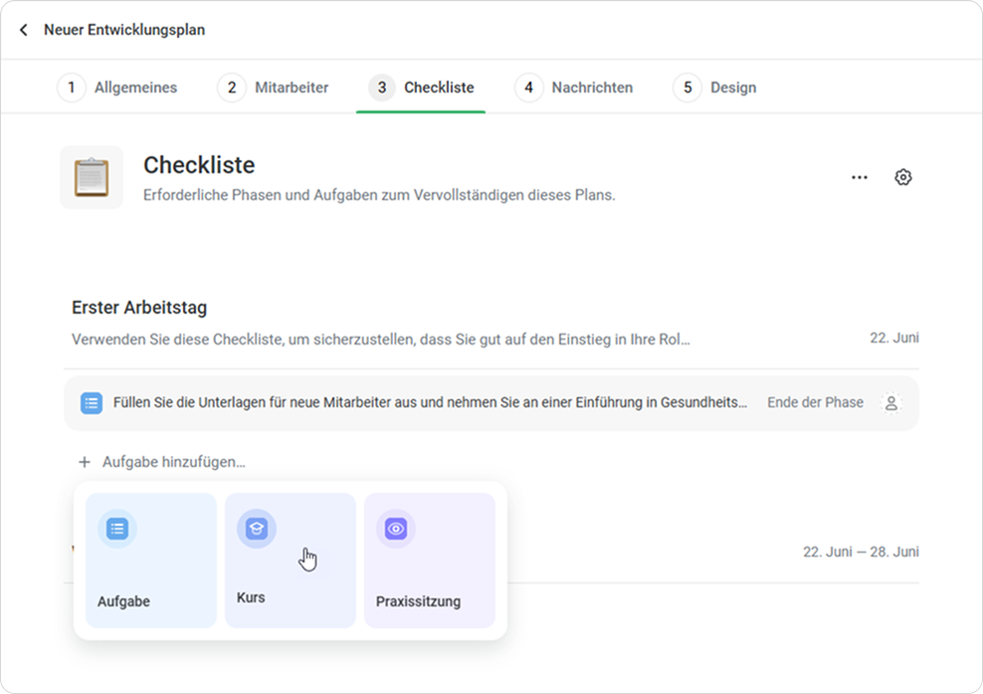The width and height of the screenshot is (983, 694).
Task: Click the 'Erster Arbeitstag' phase heading
Action: click(x=139, y=308)
